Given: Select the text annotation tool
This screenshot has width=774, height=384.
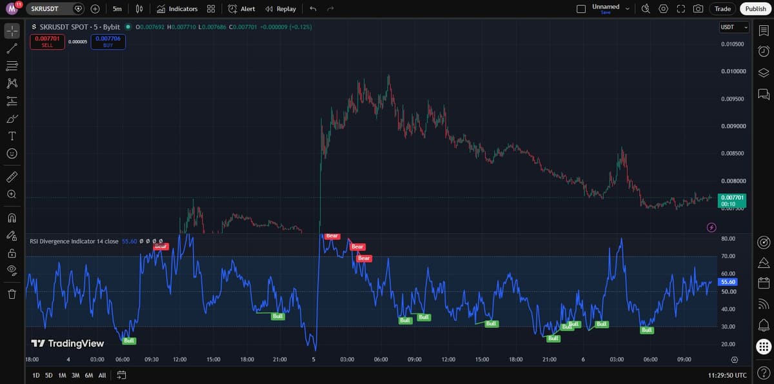Looking at the screenshot, I should click(x=12, y=136).
